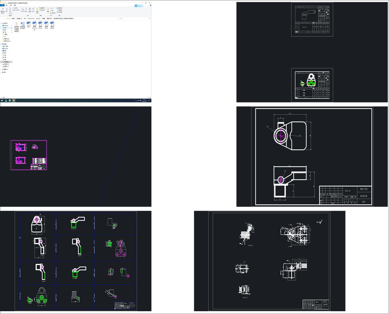
Task: Select the drawing file labeled HT200
Action: click(46, 25)
